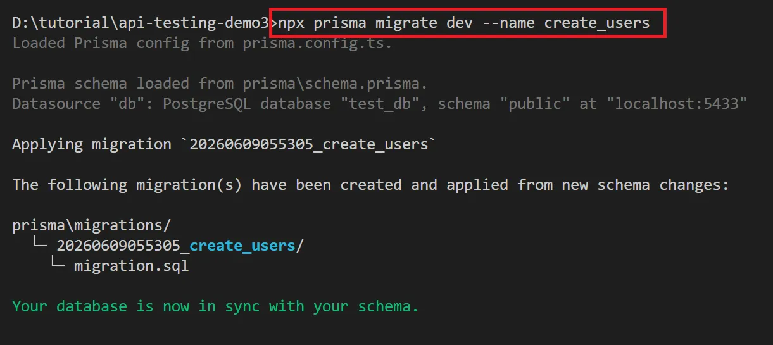Click the command text 'npx prisma migrate dev --name create_users'

click(464, 23)
